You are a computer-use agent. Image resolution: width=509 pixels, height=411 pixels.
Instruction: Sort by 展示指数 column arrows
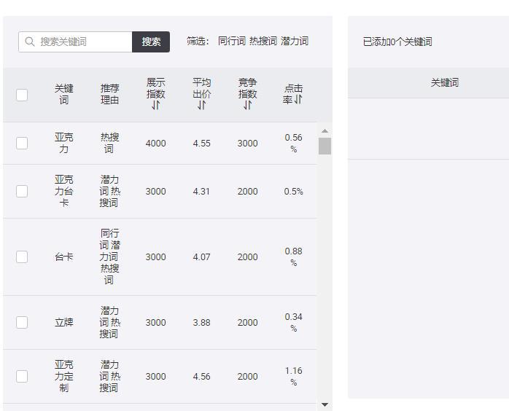pyautogui.click(x=155, y=106)
